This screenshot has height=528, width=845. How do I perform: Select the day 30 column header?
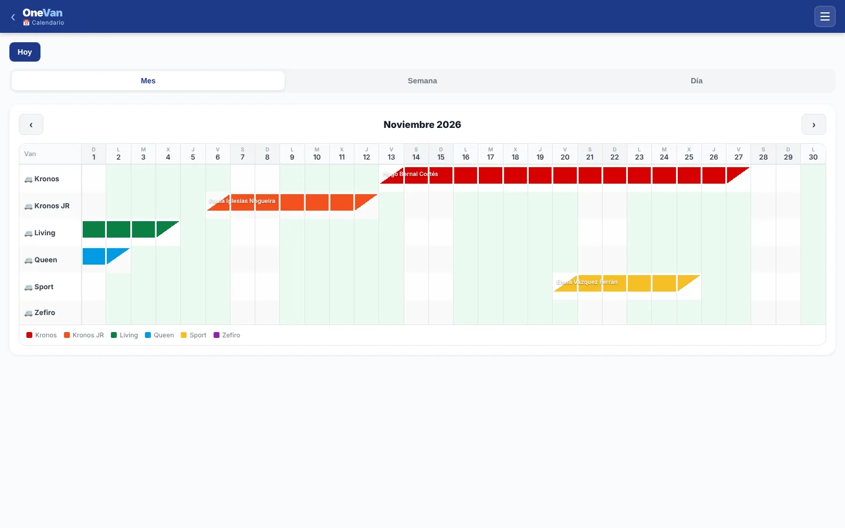tap(813, 154)
